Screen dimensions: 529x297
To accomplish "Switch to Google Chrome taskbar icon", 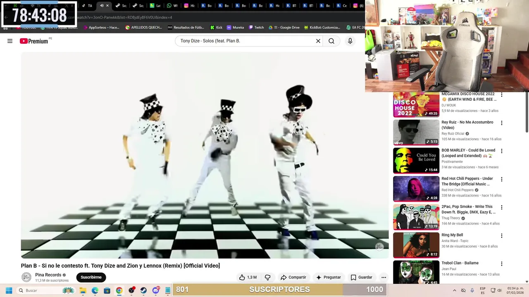I will point(119,290).
